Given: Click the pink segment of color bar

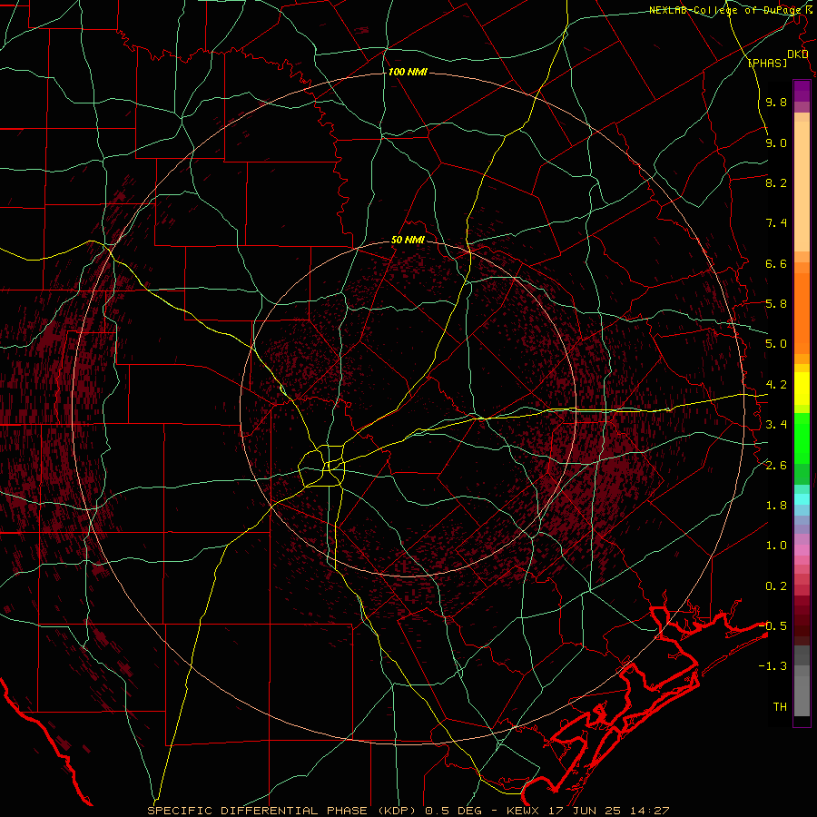Looking at the screenshot, I should pos(802,550).
